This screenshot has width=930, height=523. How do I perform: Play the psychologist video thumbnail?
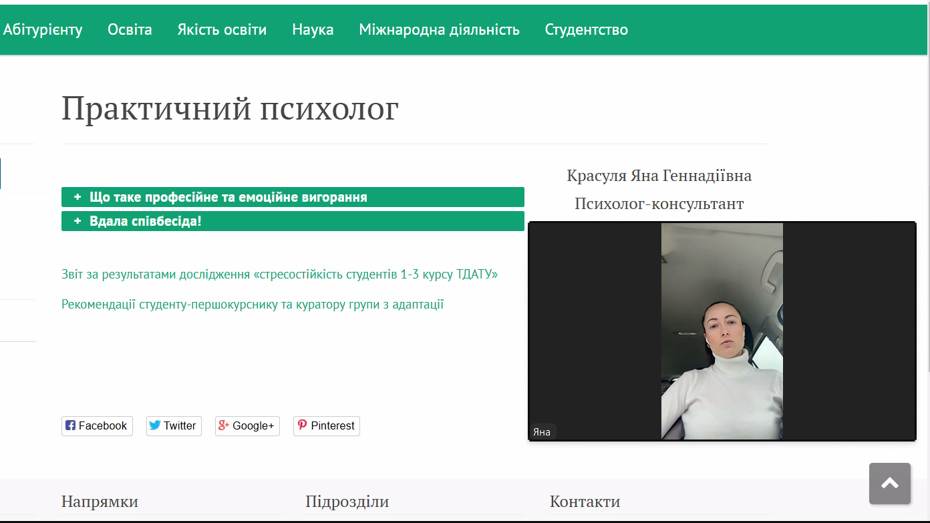coord(722,331)
